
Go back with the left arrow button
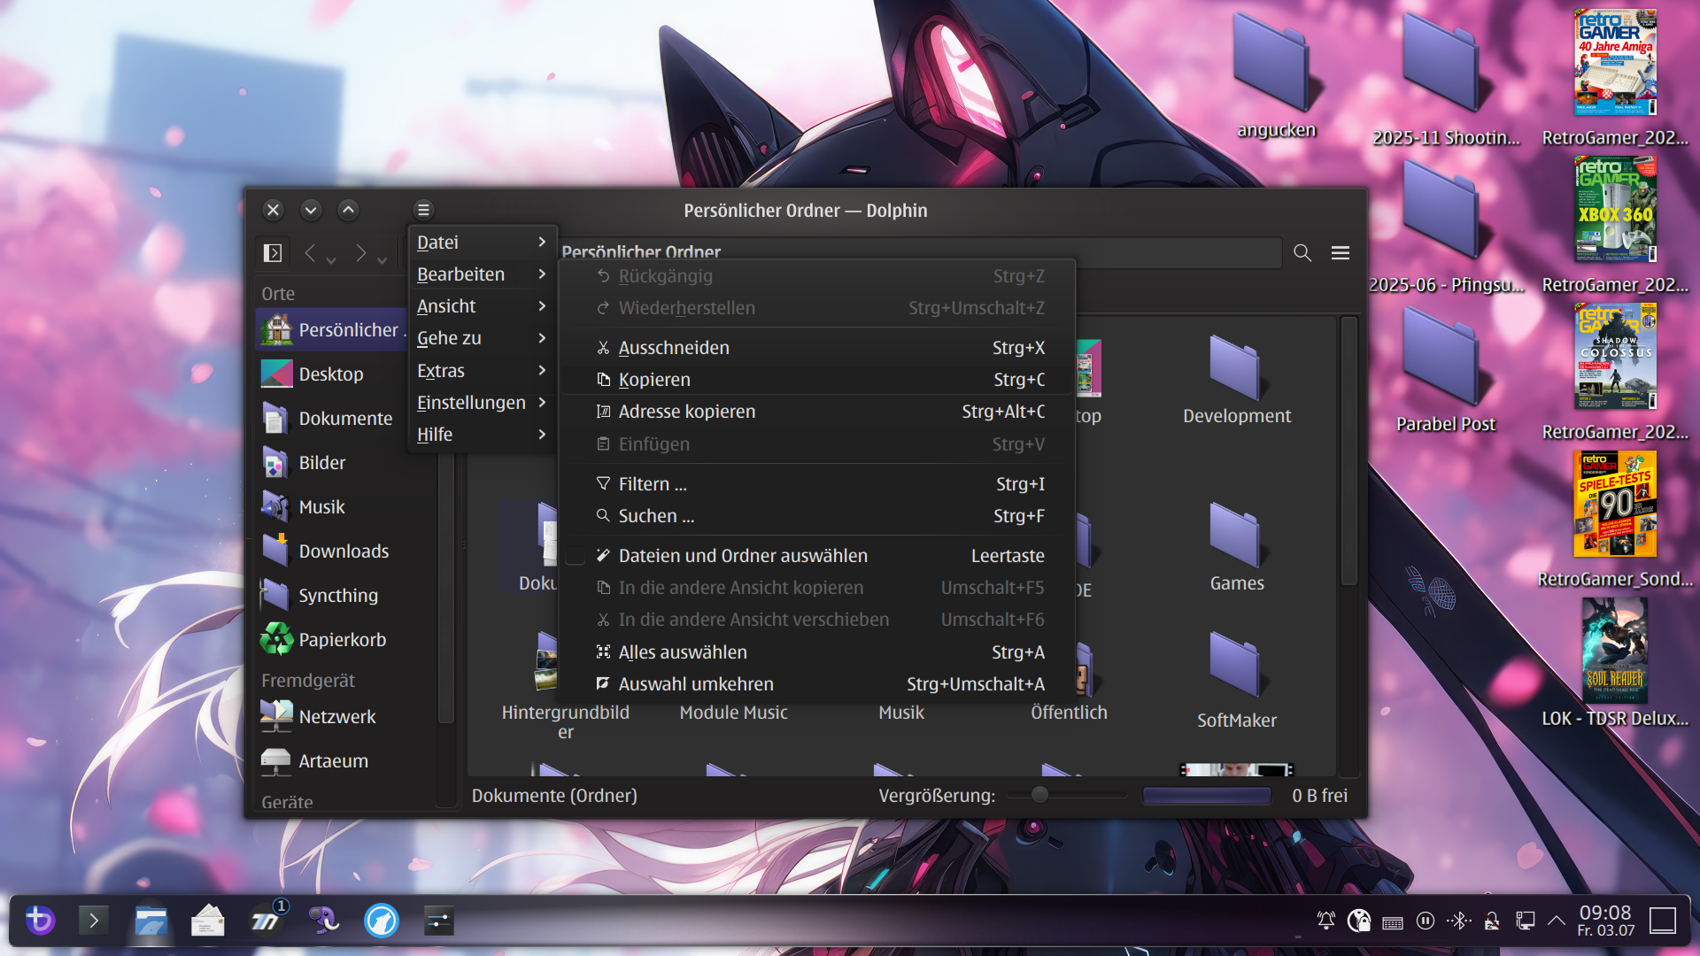coord(310,253)
